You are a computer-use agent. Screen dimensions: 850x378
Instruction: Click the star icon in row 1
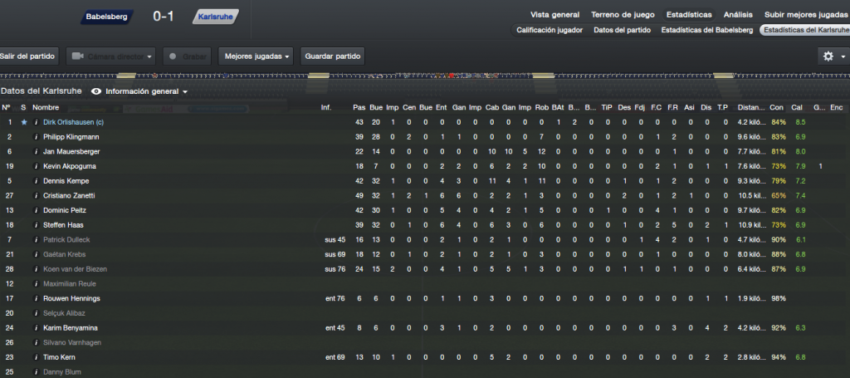coord(24,123)
